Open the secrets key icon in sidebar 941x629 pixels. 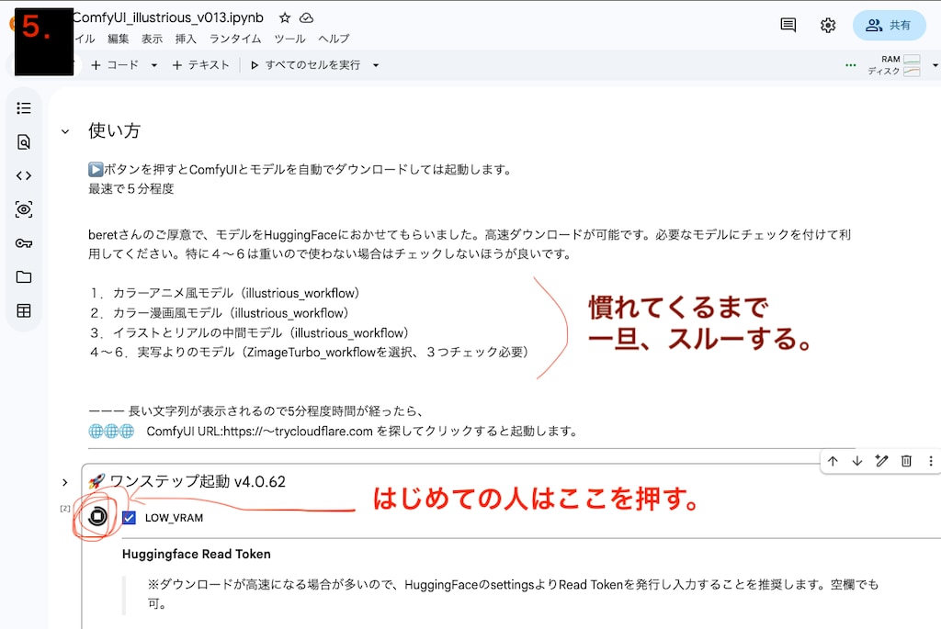pyautogui.click(x=24, y=243)
